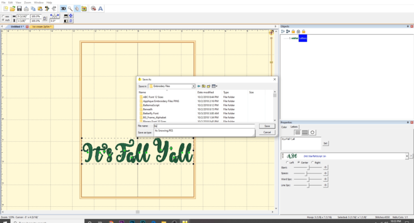
Task: Click the circle text layout icon
Action: 312,132
